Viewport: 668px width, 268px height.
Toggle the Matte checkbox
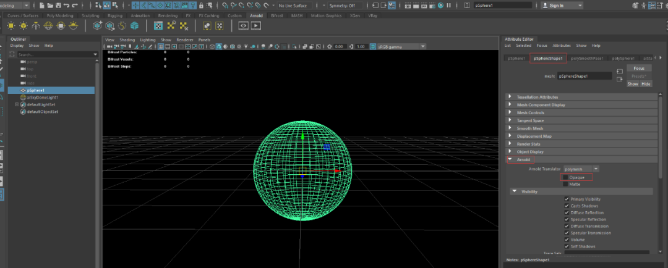[x=565, y=184]
